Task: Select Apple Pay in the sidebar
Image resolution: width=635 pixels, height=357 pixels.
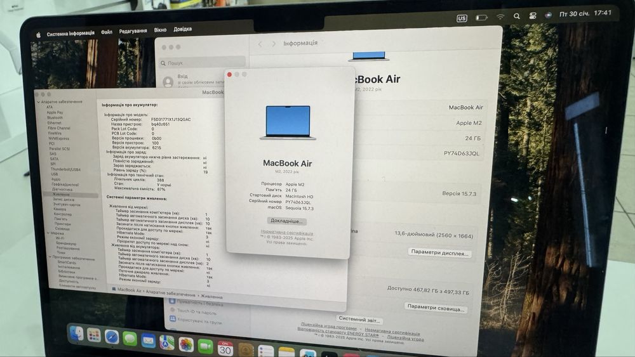Action: coord(55,112)
